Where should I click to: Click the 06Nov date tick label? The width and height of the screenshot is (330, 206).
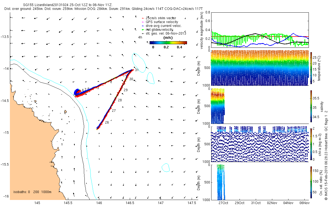304,203
